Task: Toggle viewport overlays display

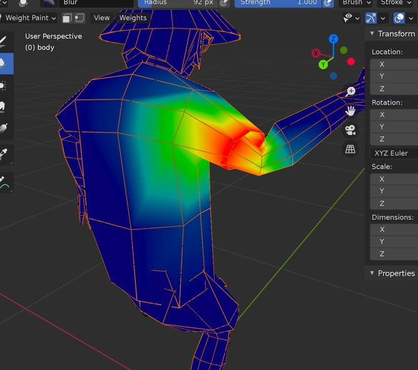Action: (399, 18)
